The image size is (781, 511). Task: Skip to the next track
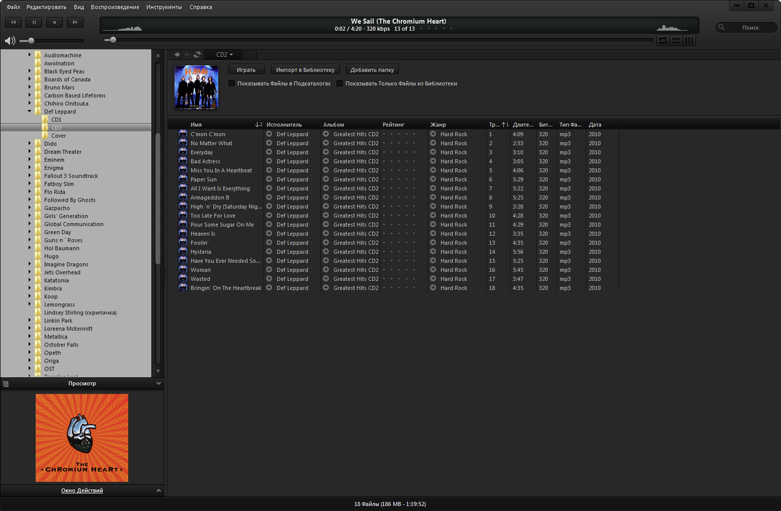(75, 22)
